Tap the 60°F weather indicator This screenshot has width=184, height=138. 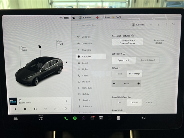[x=117, y=17]
